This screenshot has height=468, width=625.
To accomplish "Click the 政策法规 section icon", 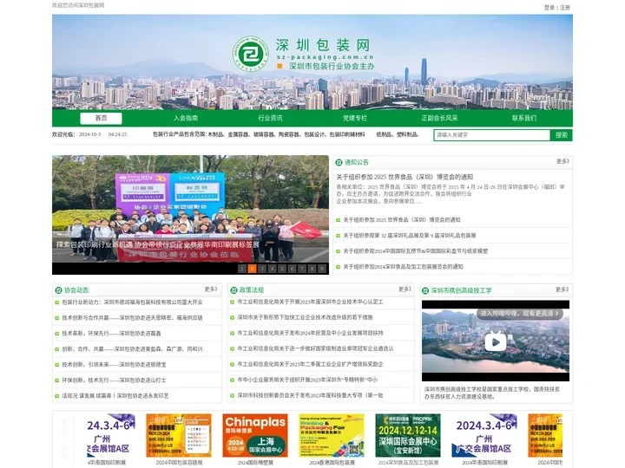I will coord(234,290).
